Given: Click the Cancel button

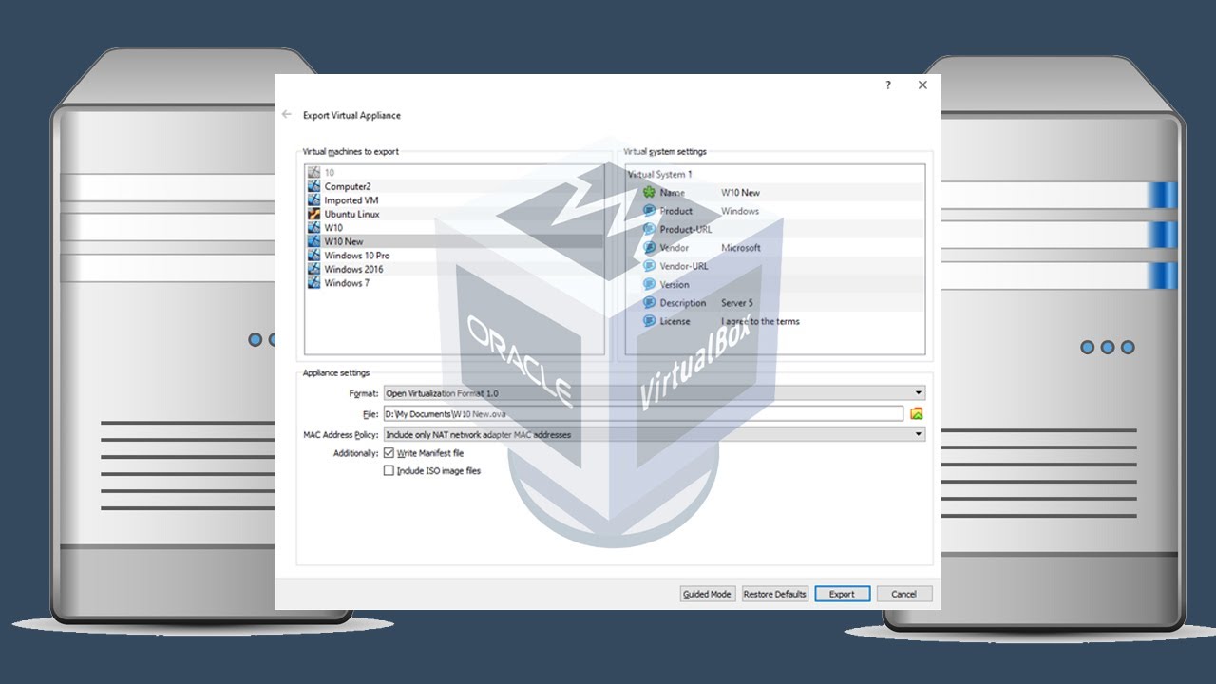Looking at the screenshot, I should [x=903, y=594].
